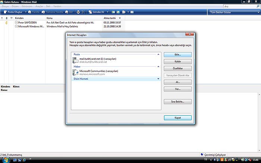Sort by the attachment paperclip column header
The height and width of the screenshot is (163, 261).
point(6,18)
